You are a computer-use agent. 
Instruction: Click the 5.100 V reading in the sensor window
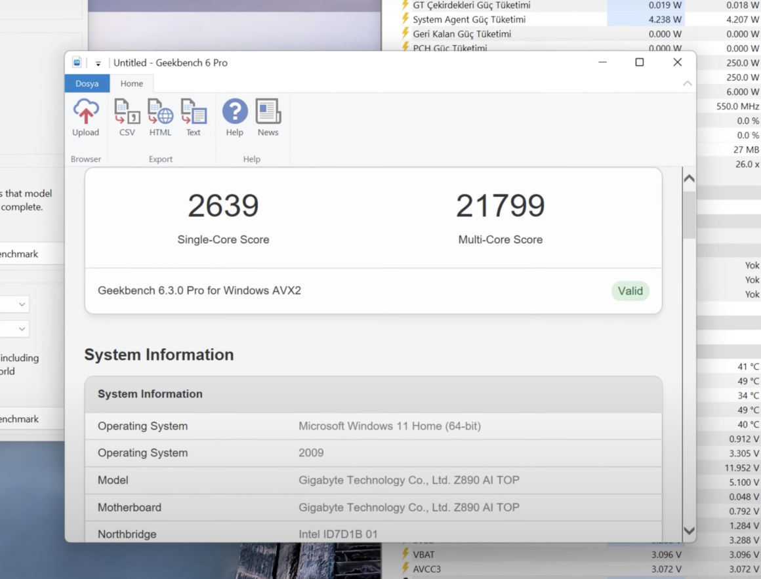point(744,483)
